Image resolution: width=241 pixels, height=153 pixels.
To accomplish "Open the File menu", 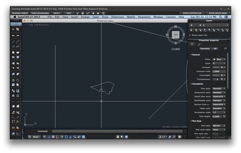I will (x=49, y=17).
